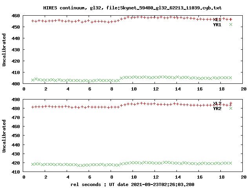Click the red plus marker beside XL2 legend
The height and width of the screenshot is (188, 251).
tap(231, 103)
